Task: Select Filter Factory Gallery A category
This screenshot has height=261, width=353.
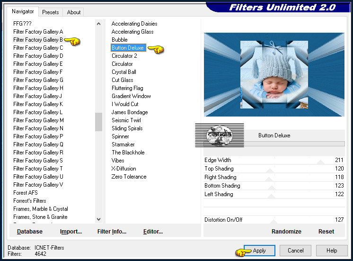Action: click(x=38, y=32)
